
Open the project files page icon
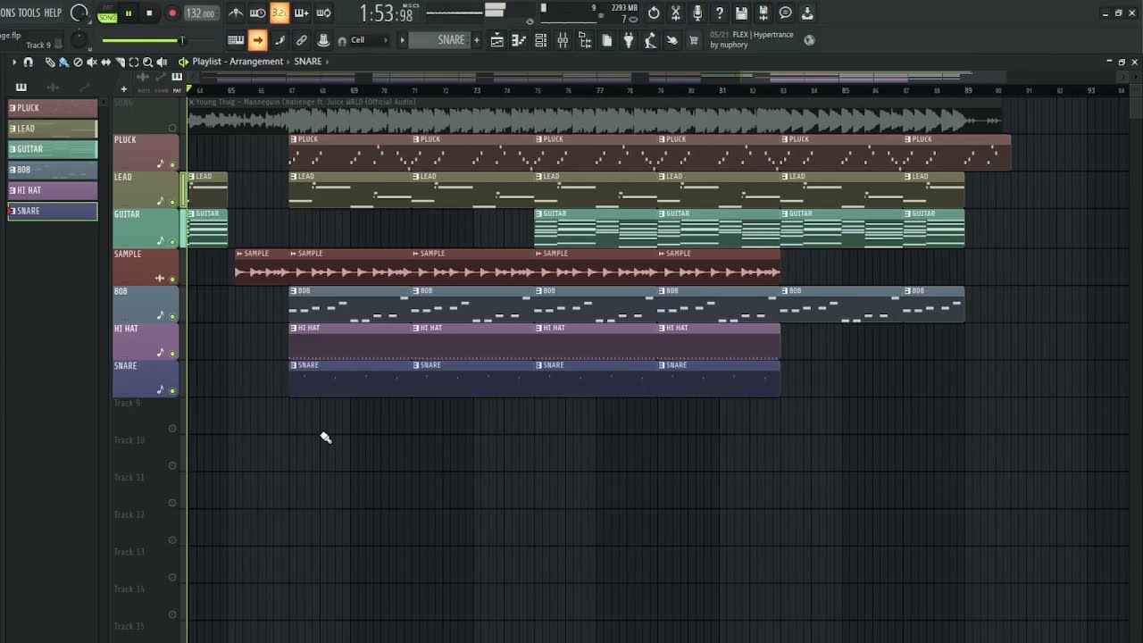point(606,40)
